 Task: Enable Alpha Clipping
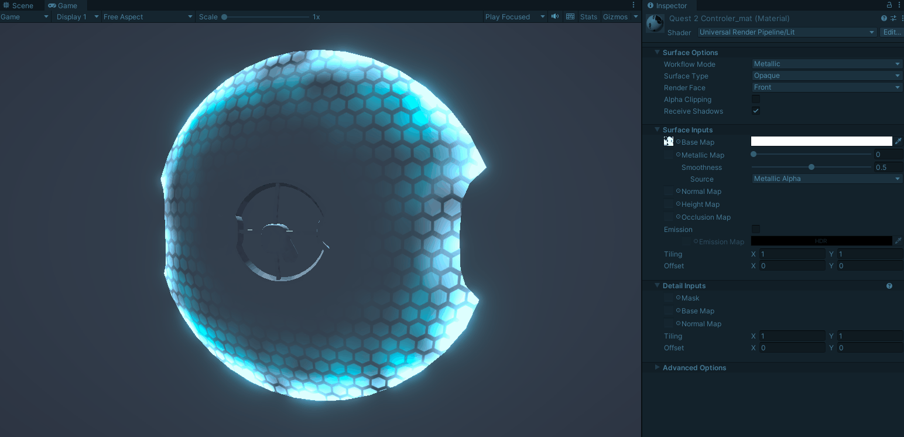click(756, 99)
